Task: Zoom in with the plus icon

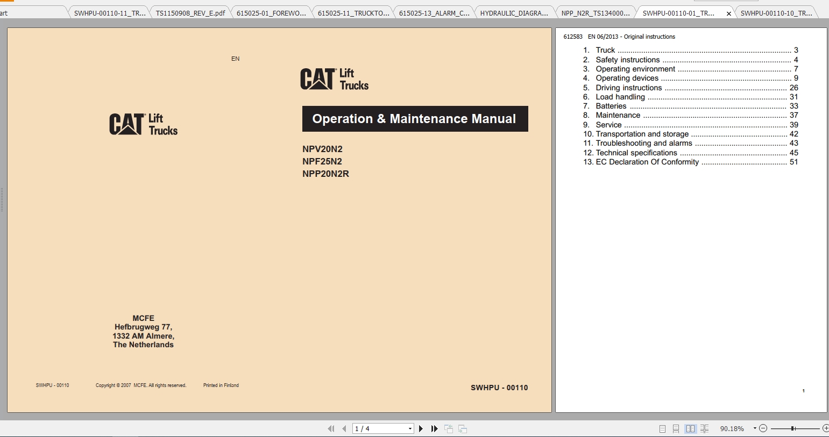Action: tap(825, 428)
